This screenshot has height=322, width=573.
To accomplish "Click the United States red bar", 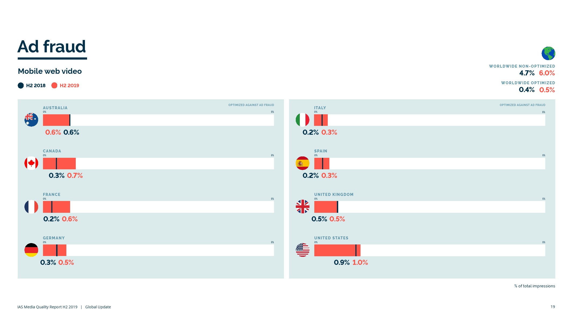I will 334,250.
